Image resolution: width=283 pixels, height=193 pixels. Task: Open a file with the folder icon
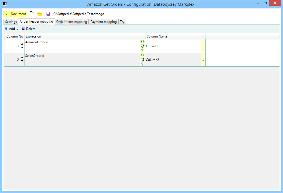pyautogui.click(x=40, y=14)
